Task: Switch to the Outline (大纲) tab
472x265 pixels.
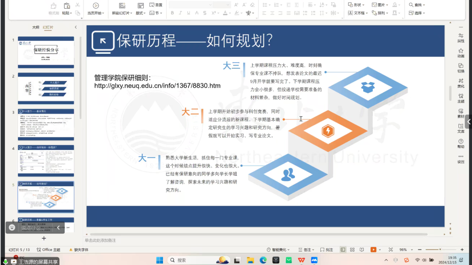Action: [x=35, y=28]
